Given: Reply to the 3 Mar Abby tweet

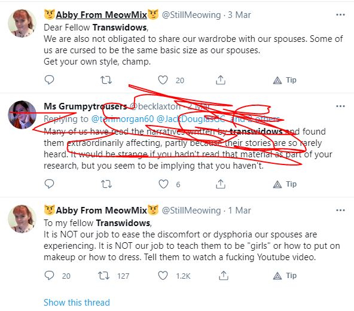Looking at the screenshot, I should [x=49, y=80].
